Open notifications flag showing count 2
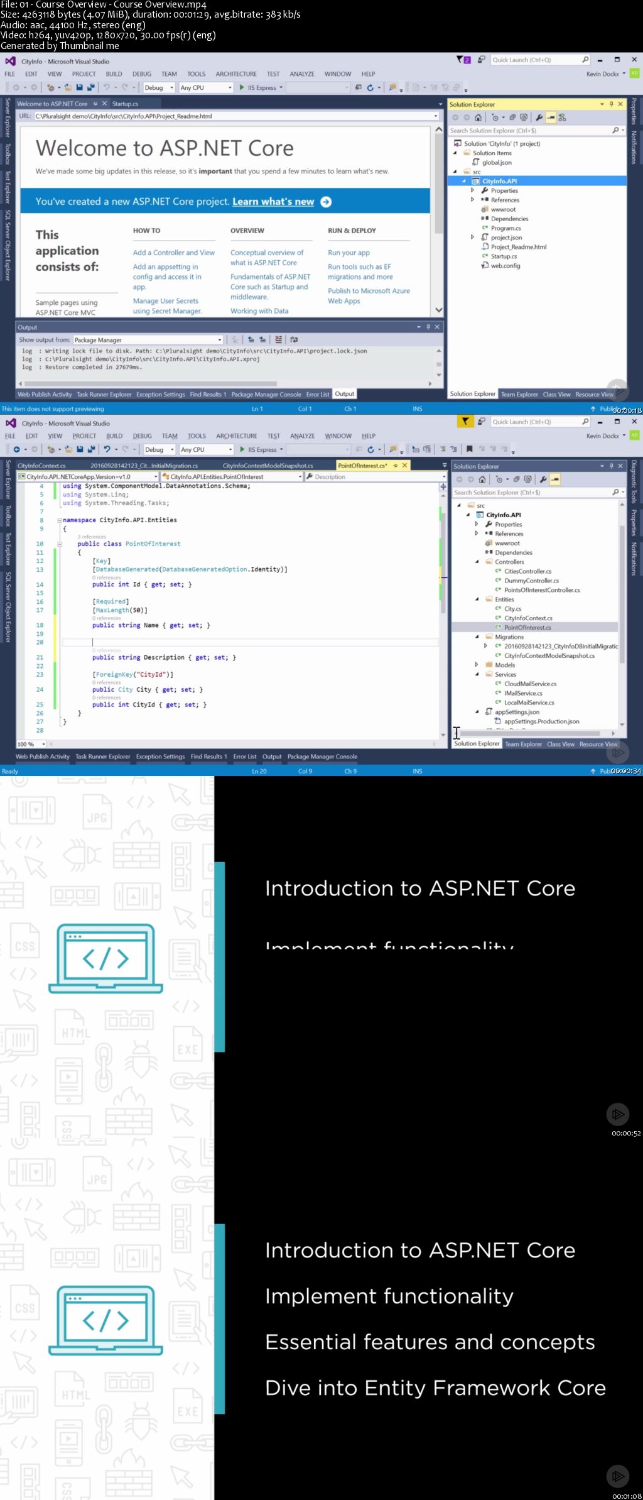Screen dimensions: 643x1500 pyautogui.click(x=463, y=60)
